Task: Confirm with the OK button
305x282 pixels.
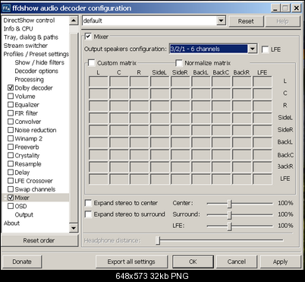Action: coord(193,261)
